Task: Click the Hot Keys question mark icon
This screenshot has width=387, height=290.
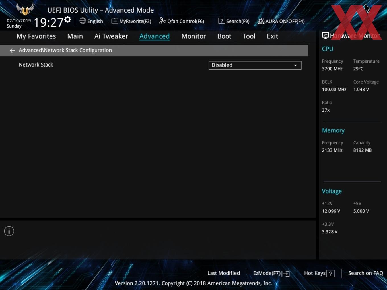Action: [330, 274]
